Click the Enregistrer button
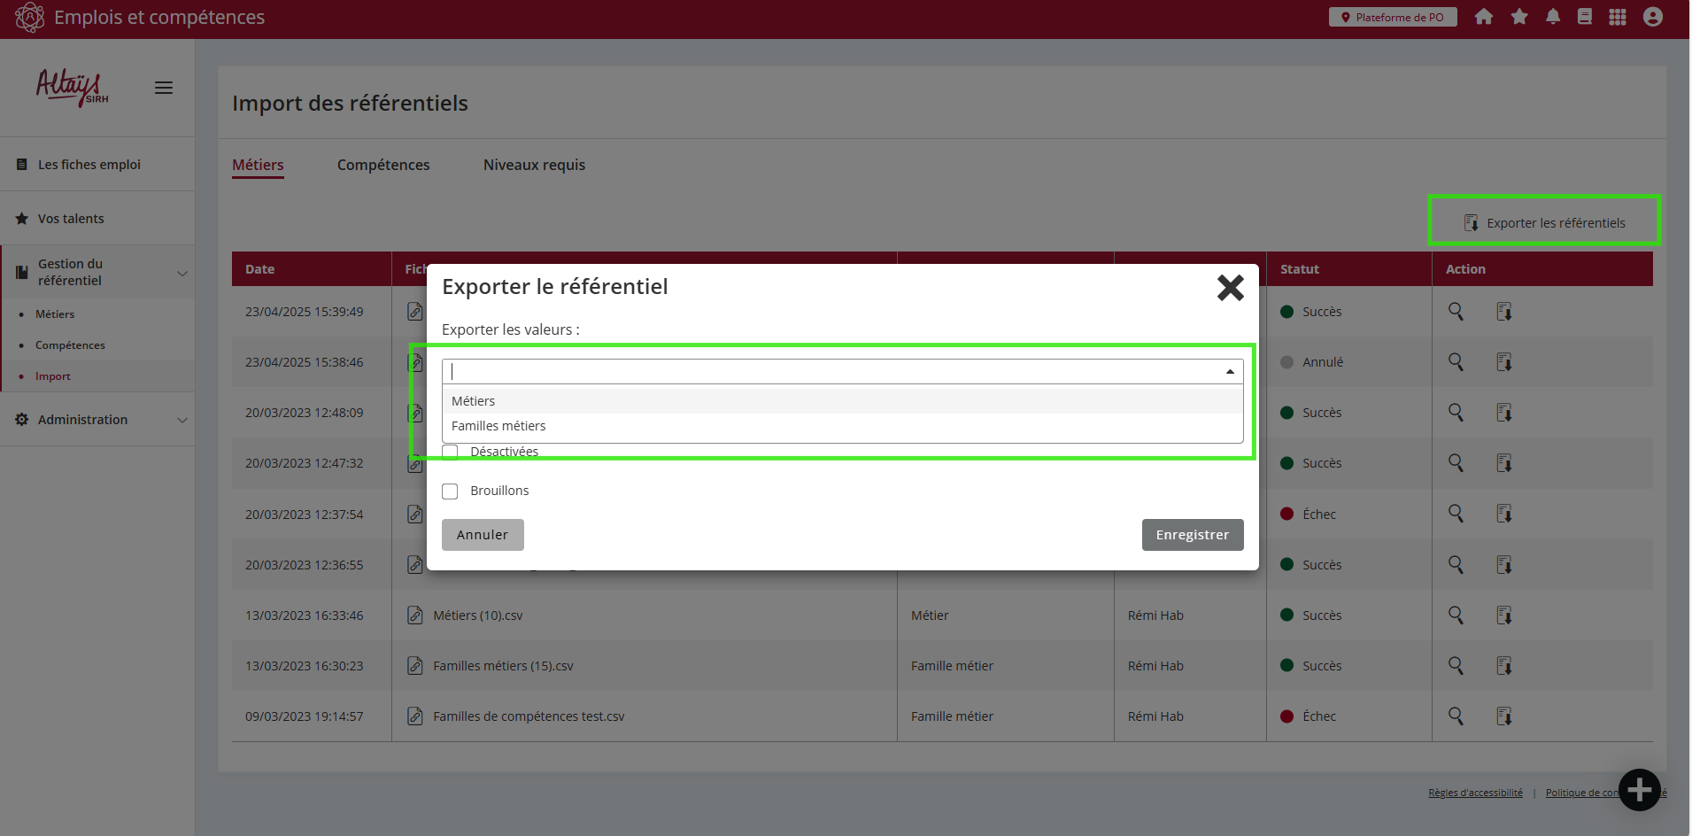The height and width of the screenshot is (836, 1692). [x=1192, y=535]
